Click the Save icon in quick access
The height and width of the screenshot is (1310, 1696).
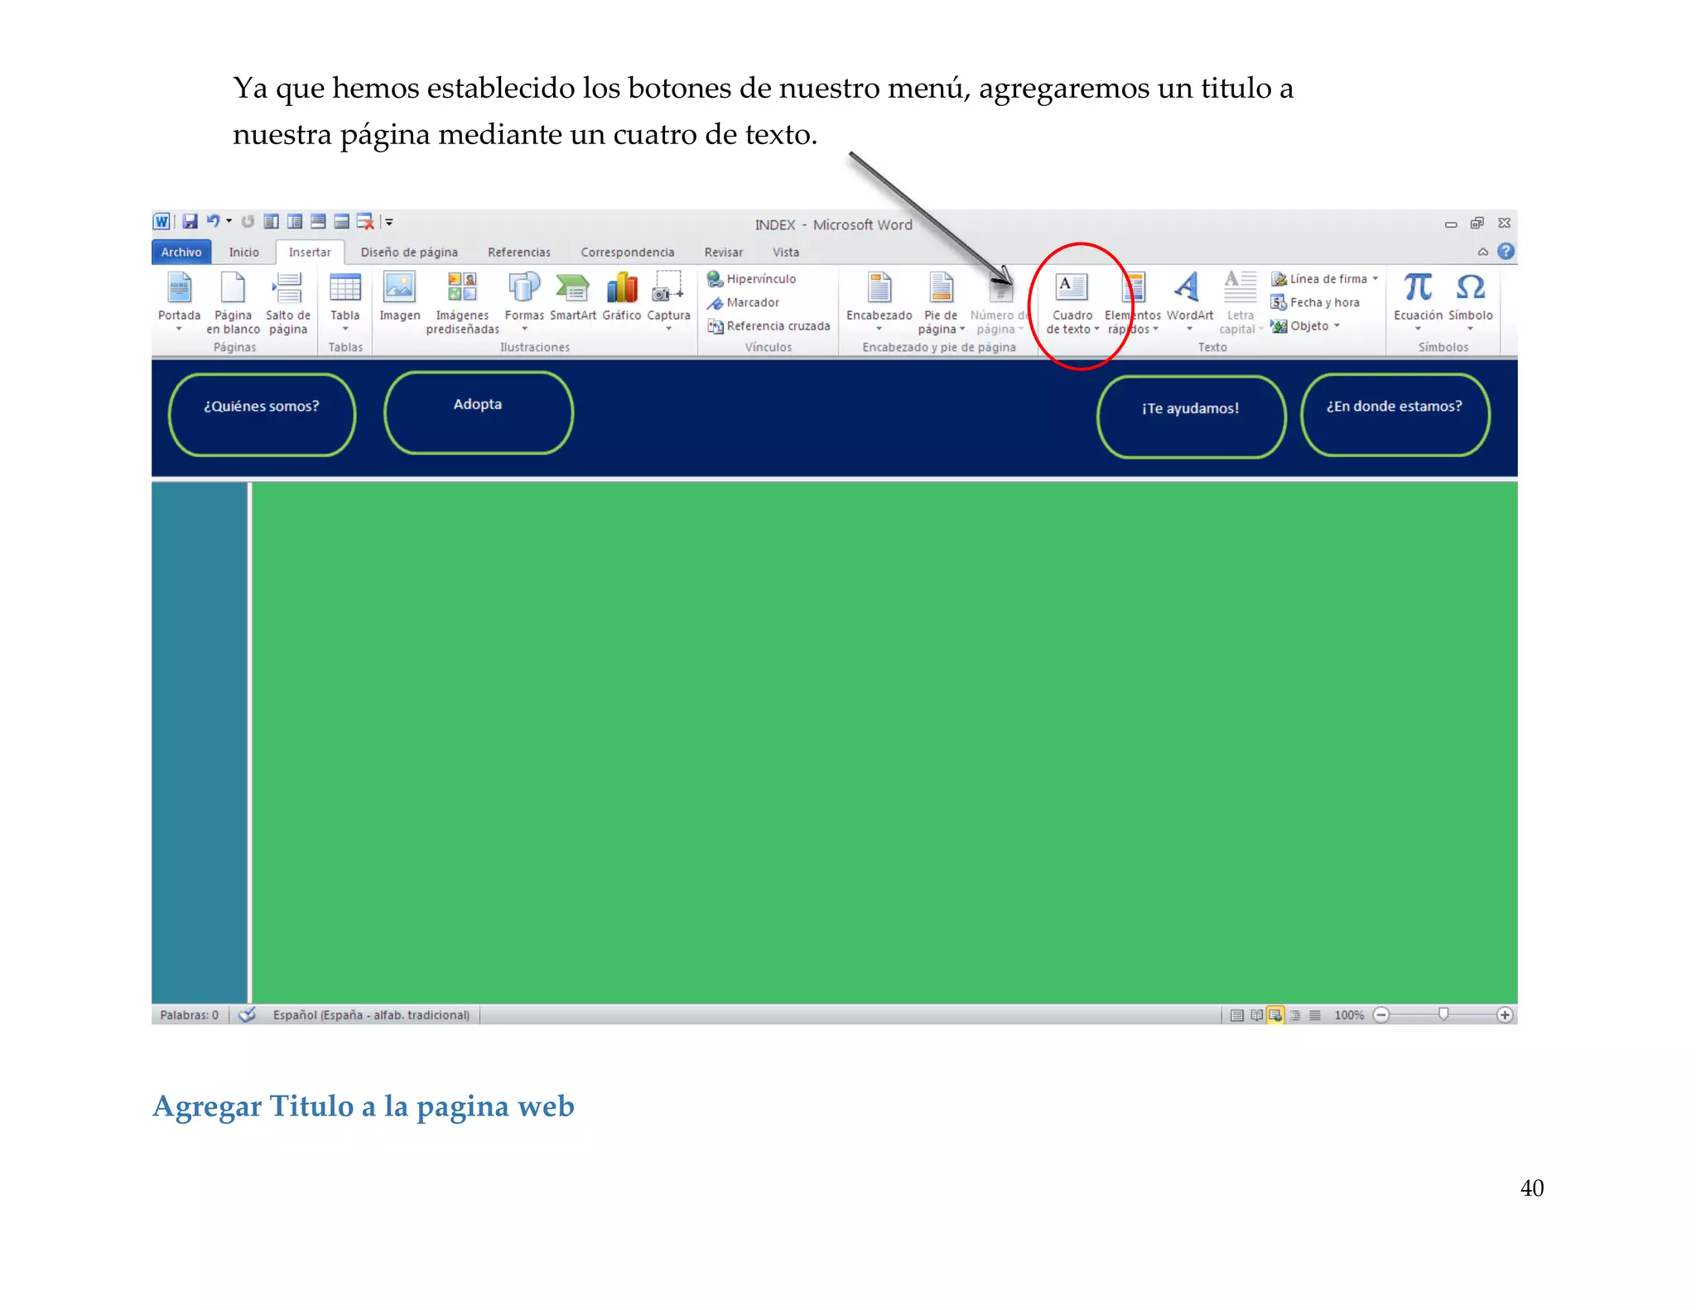coord(190,221)
